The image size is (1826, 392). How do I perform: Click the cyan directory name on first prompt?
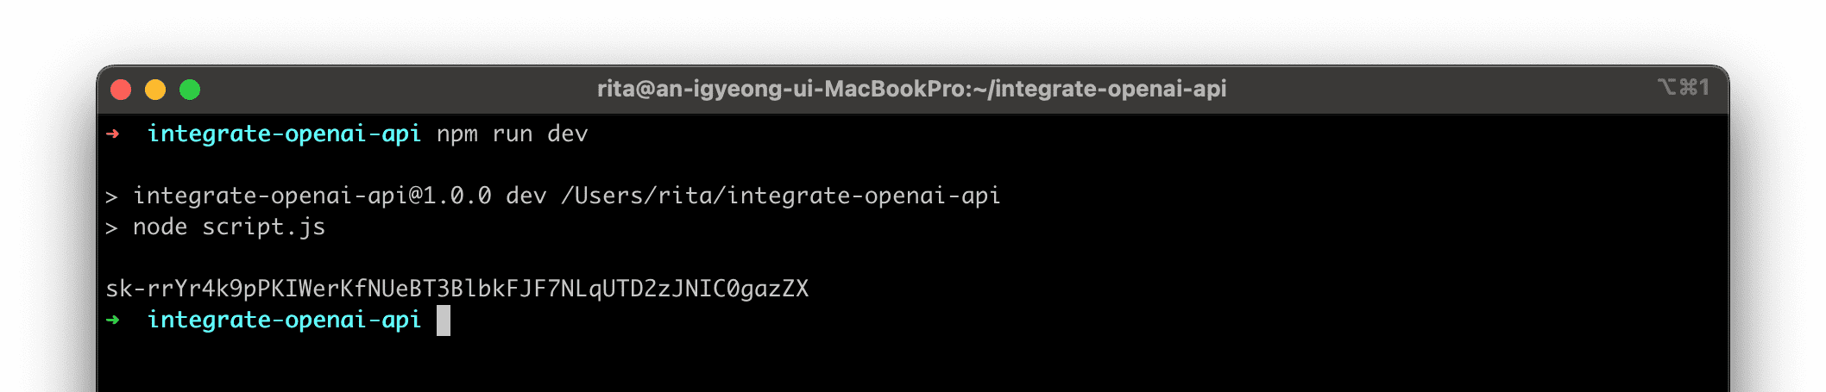(x=284, y=134)
